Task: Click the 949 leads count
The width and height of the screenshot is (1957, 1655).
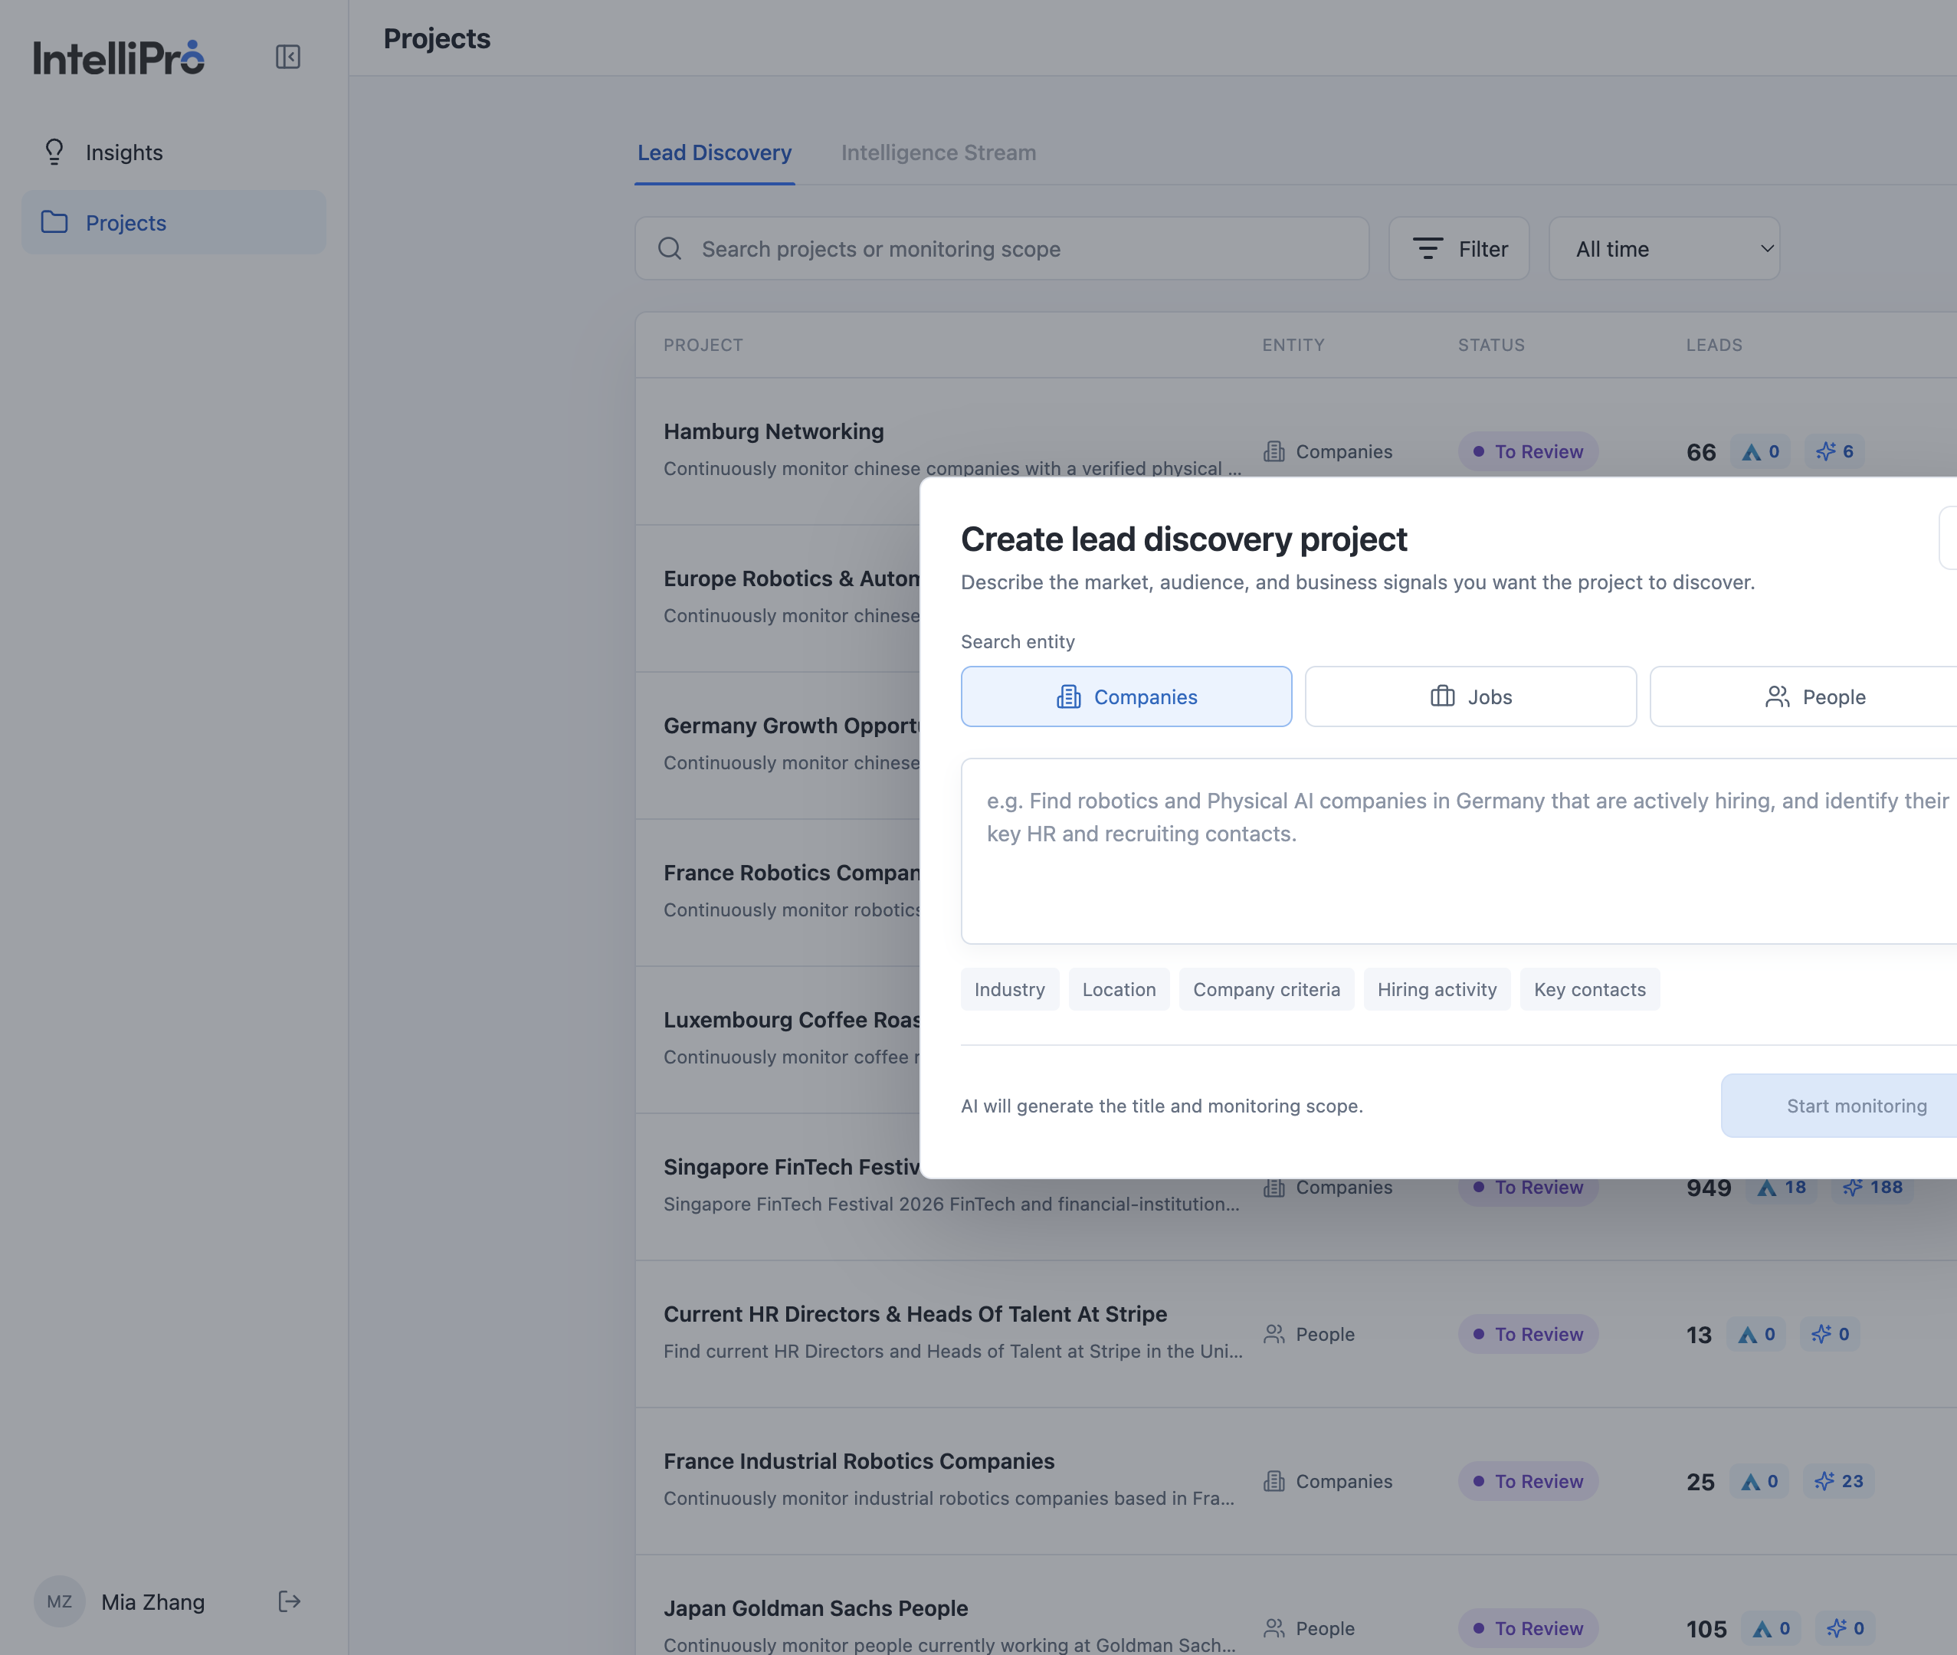Action: point(1709,1188)
